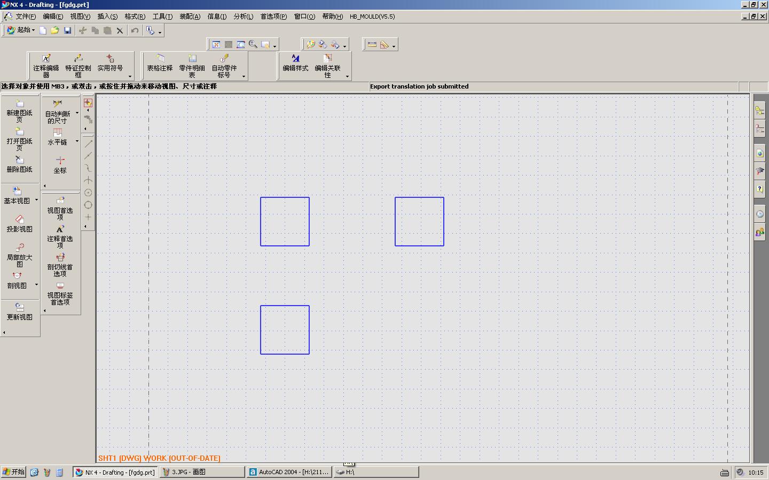Open the Help question-mark side tab
The width and height of the screenshot is (769, 480).
tap(759, 189)
